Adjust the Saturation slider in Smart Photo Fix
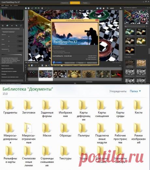Image resolution: width=150 pixels, height=170 pixels. pyautogui.click(x=9, y=51)
